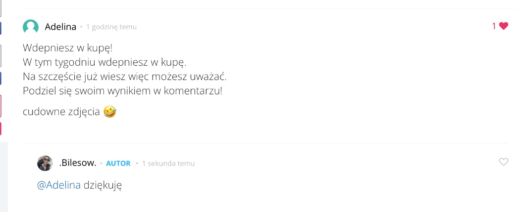Open .Bilesow.'s profile photo thumbnail

tap(45, 163)
